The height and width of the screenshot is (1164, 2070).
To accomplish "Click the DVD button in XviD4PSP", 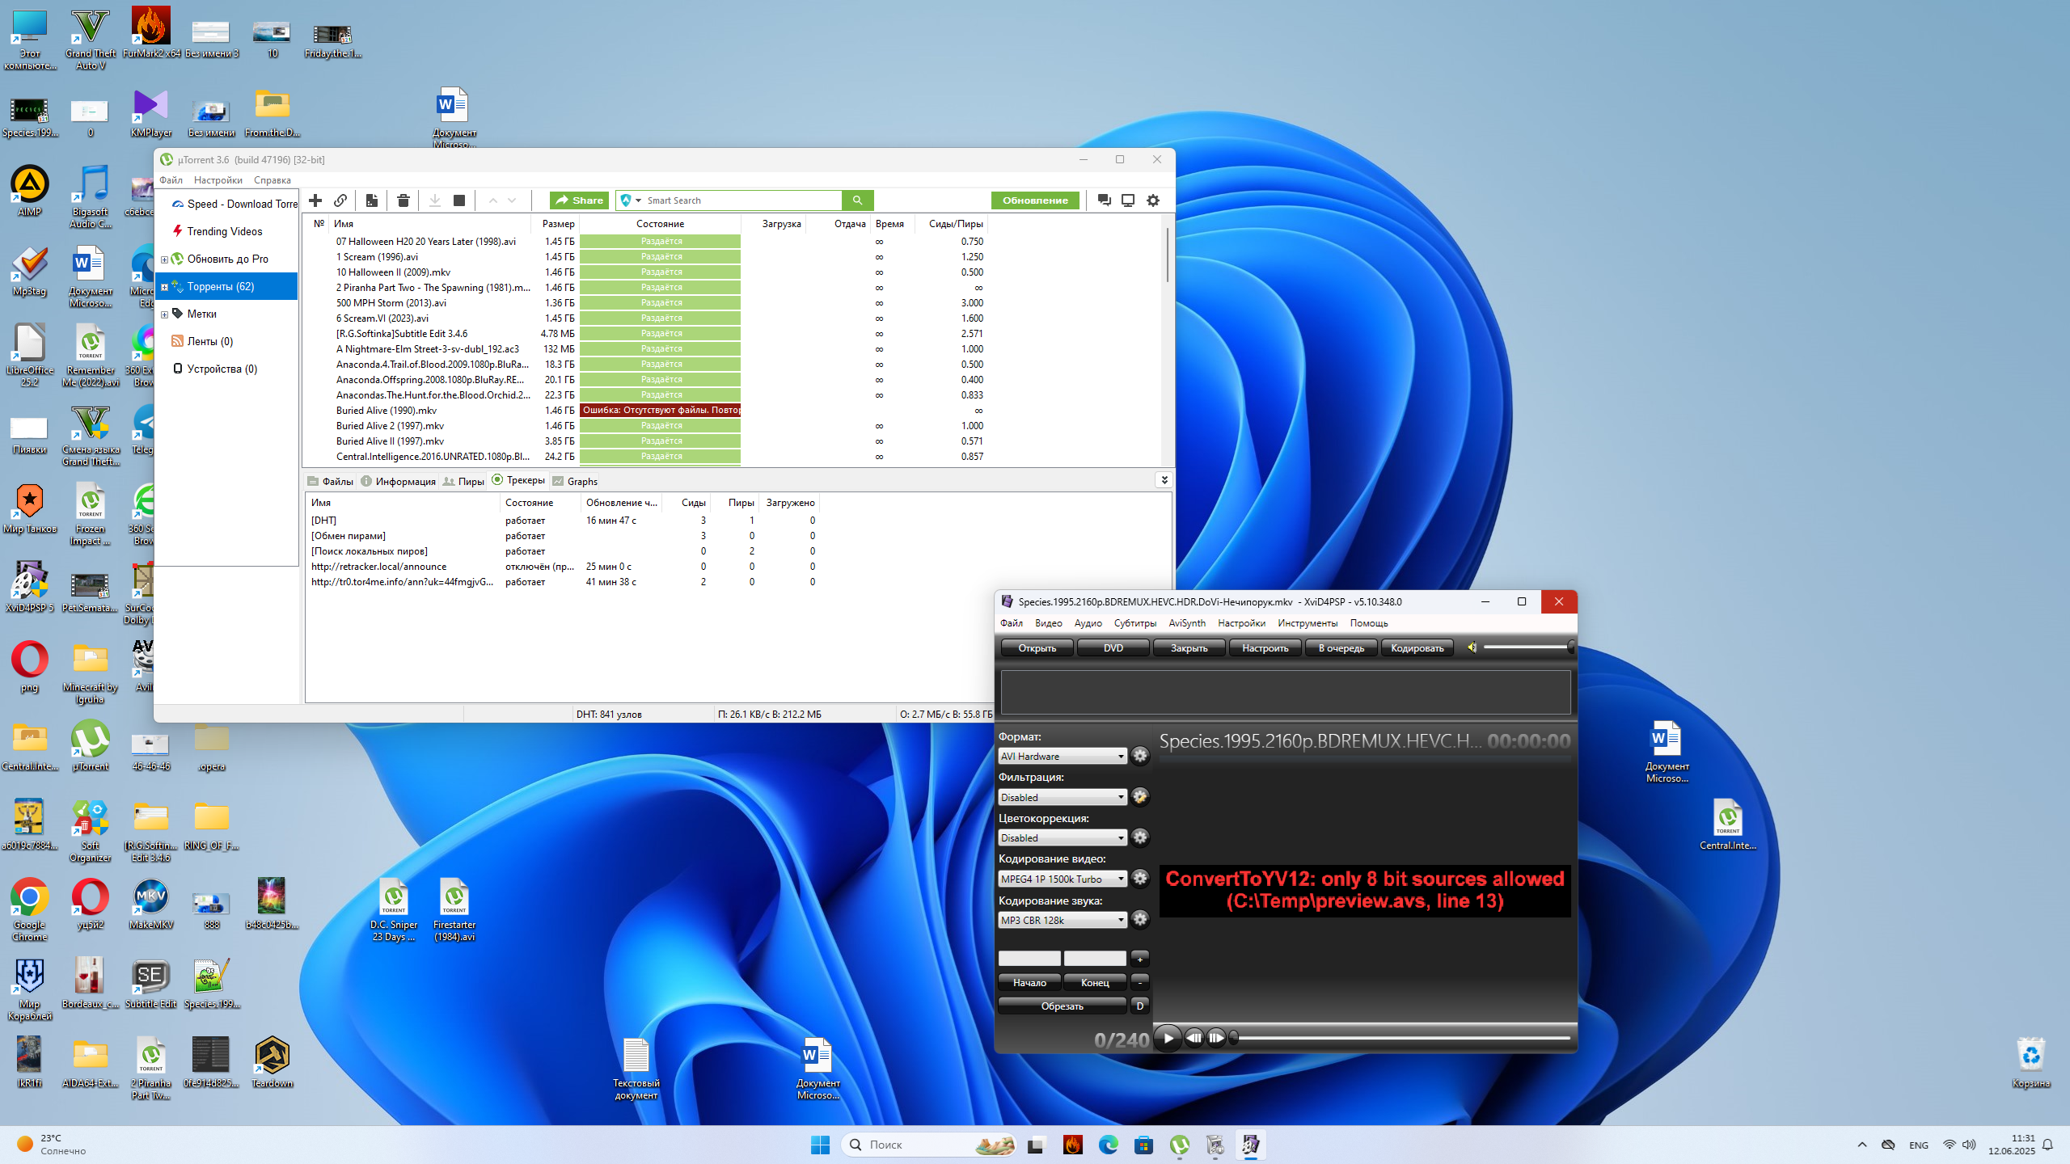I will tap(1113, 647).
